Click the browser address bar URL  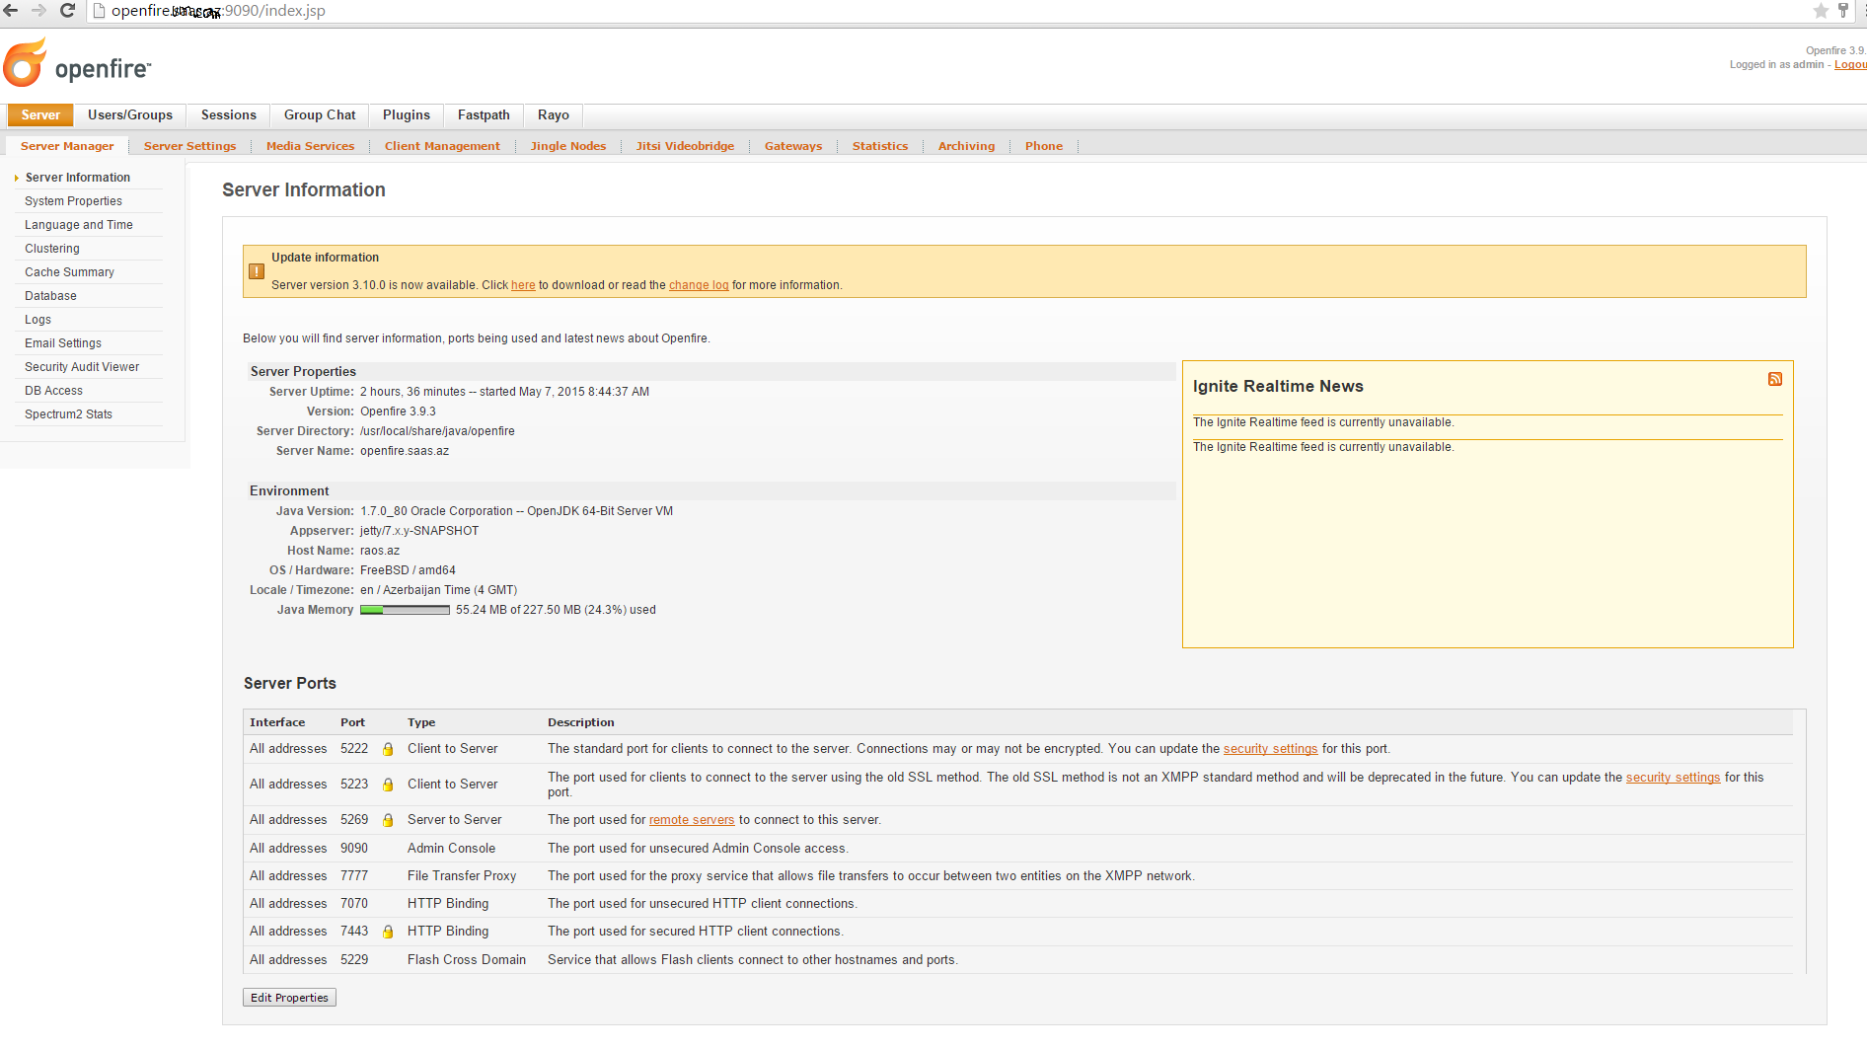coord(218,11)
